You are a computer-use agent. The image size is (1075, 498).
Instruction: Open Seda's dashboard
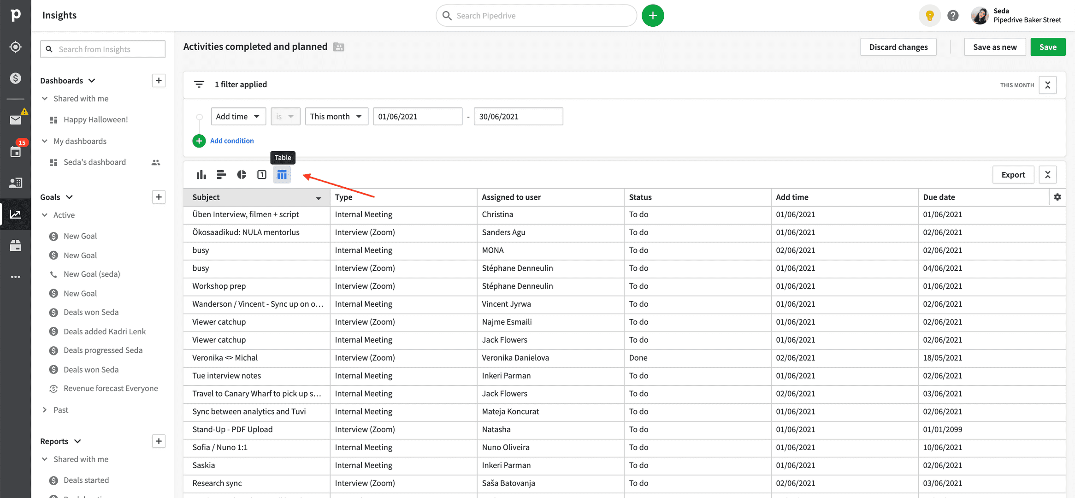click(x=95, y=162)
